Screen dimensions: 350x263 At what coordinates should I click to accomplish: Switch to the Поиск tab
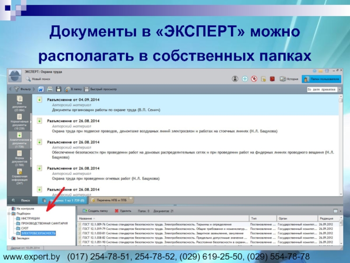pyautogui.click(x=22, y=200)
